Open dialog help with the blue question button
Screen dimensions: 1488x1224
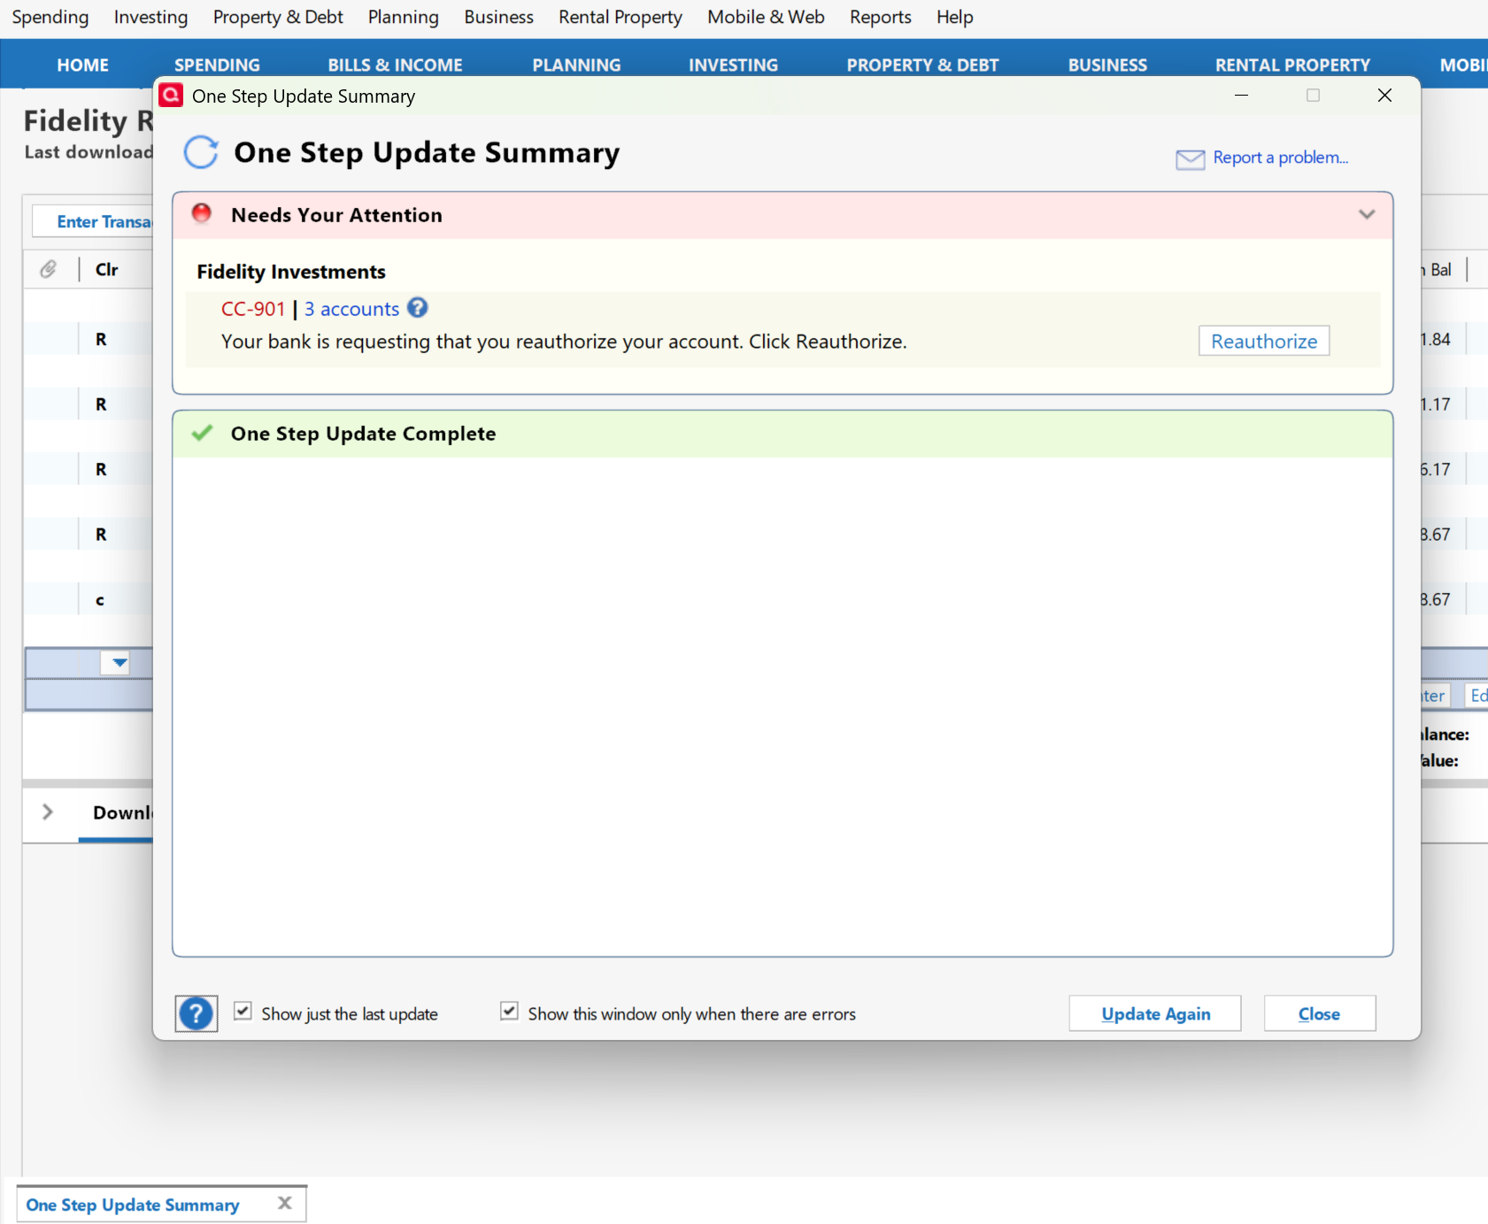196,1013
